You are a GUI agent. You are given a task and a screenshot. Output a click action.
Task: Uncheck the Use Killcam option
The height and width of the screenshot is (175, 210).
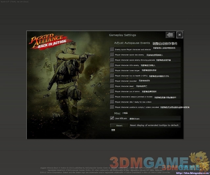112,118
